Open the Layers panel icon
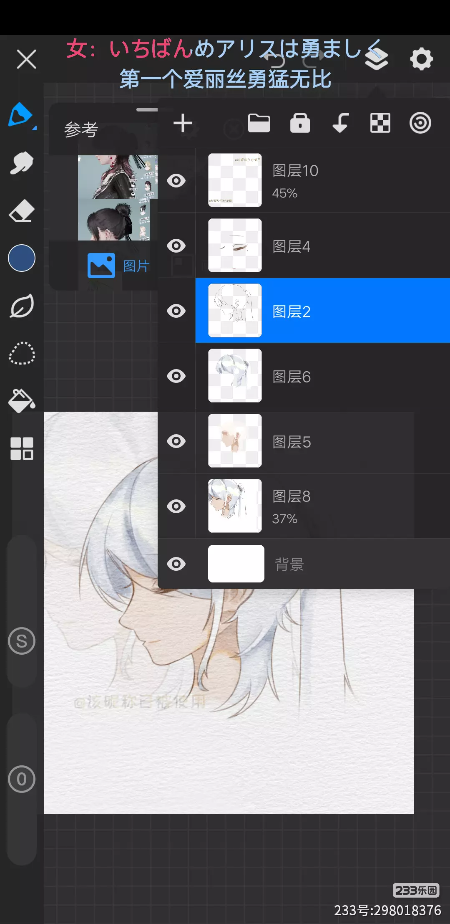 (376, 59)
